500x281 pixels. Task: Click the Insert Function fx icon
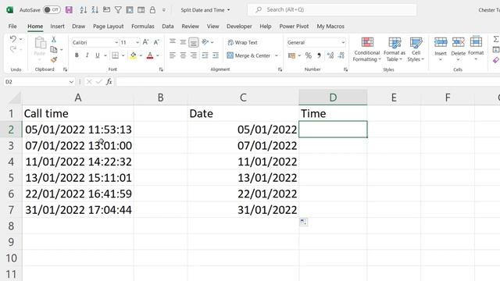109,82
